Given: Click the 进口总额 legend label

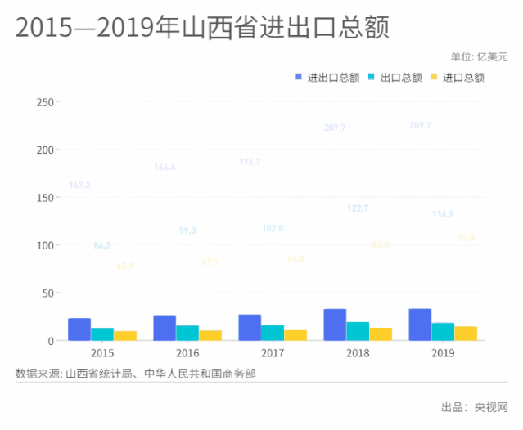Looking at the screenshot, I should tap(463, 78).
